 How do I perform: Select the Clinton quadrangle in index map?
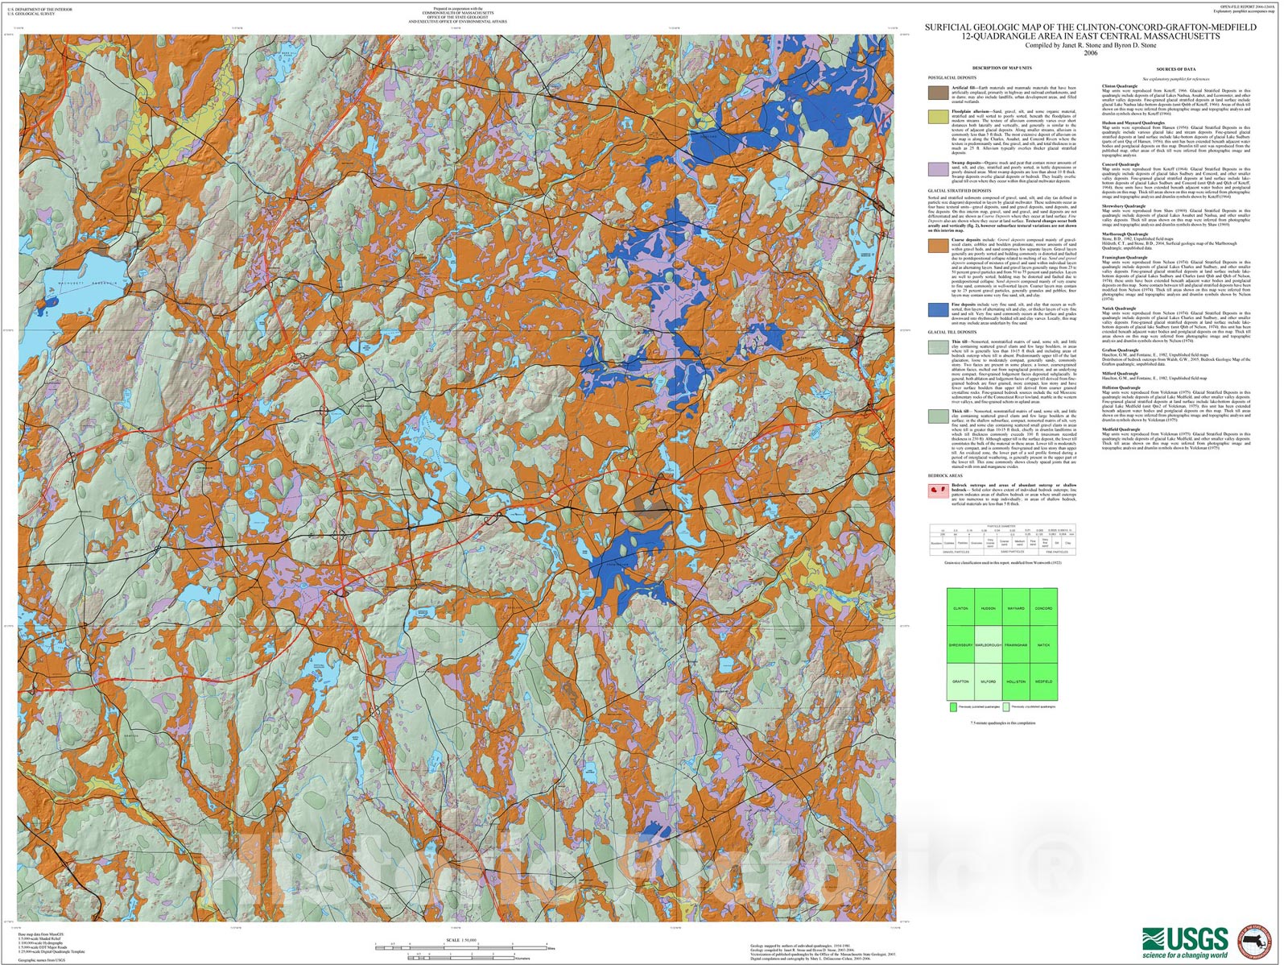(x=960, y=607)
